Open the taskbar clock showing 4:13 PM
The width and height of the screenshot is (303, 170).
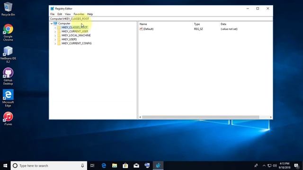coord(285,166)
